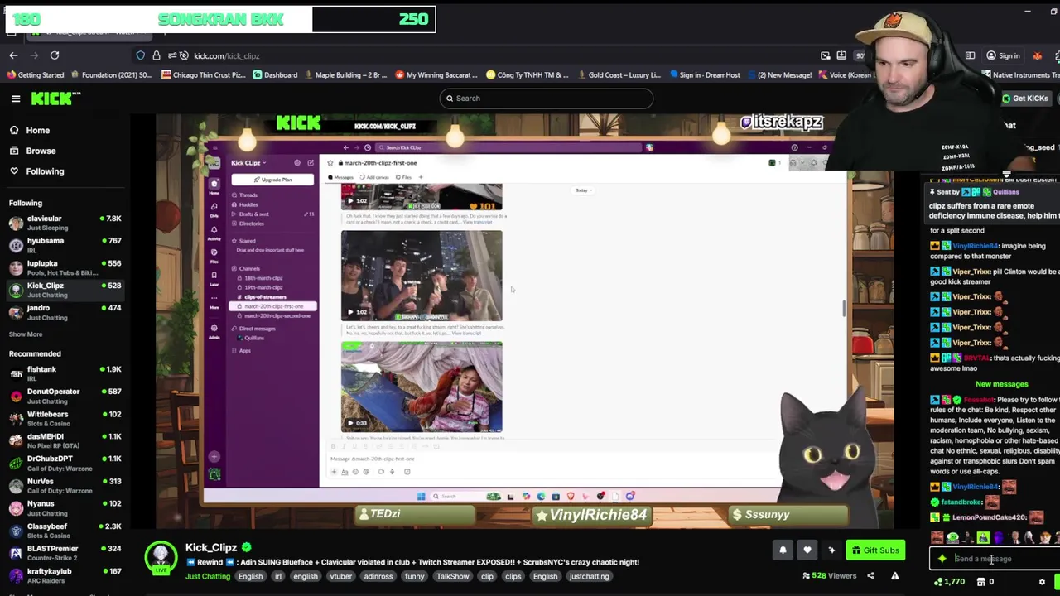Screen dimensions: 1060x596
Task: Click the KICK logo
Action: tap(55, 99)
